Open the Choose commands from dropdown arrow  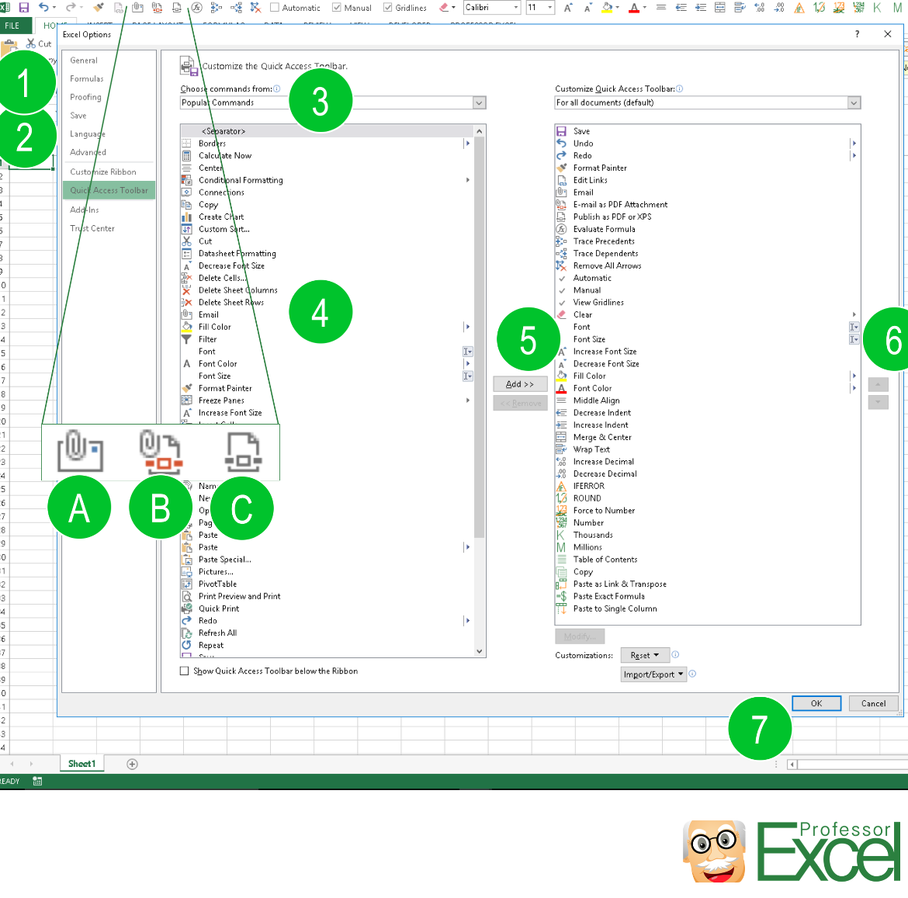(x=480, y=102)
